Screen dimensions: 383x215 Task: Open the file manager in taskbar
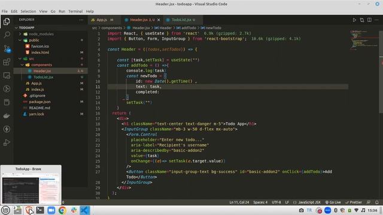point(17,210)
